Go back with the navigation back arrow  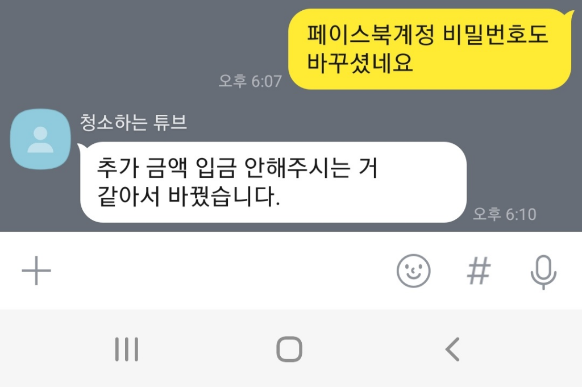coord(452,349)
